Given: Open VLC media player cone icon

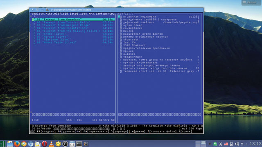Looking at the screenshot, I should click(x=51, y=144).
